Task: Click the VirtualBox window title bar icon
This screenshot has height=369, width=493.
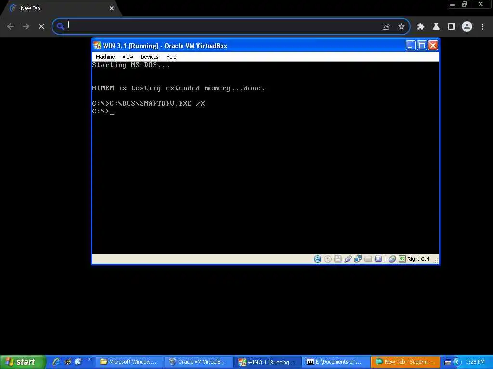Action: tap(97, 46)
